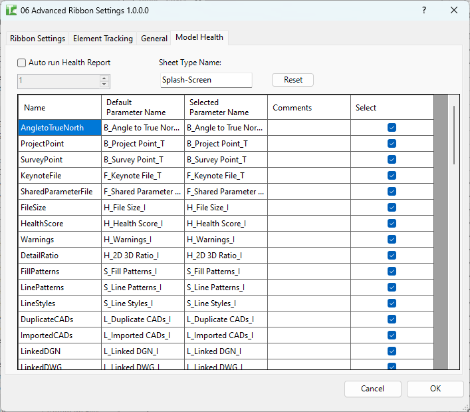470x412 pixels.
Task: Uncheck the AngletoTrueNorth Select checkbox
Action: click(392, 128)
